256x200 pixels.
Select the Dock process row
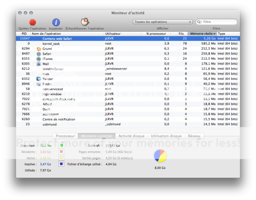coord(128,109)
